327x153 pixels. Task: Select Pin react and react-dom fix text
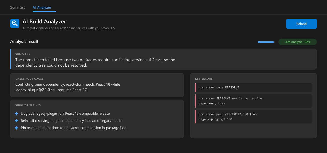tap(74, 128)
